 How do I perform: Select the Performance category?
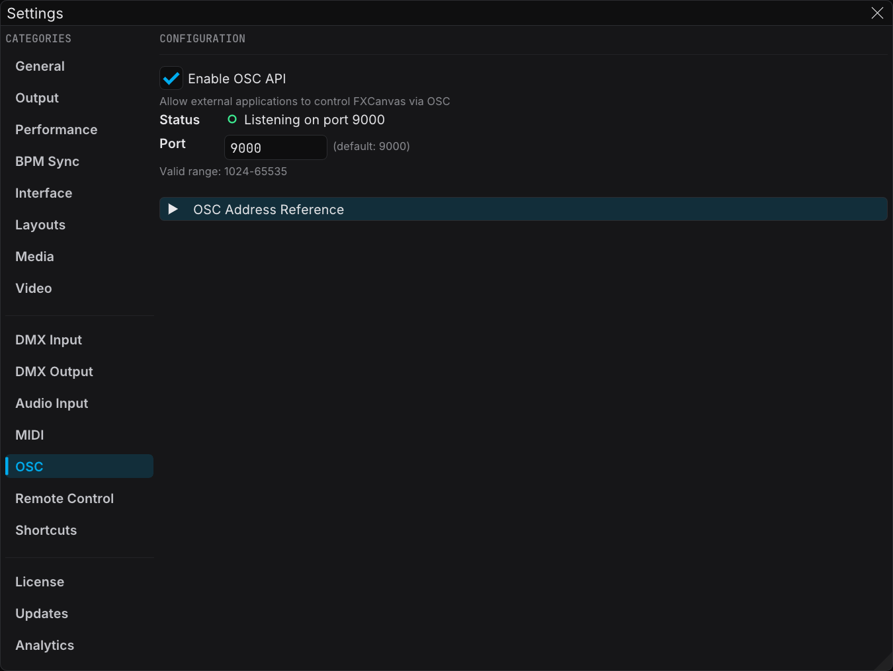pyautogui.click(x=79, y=130)
